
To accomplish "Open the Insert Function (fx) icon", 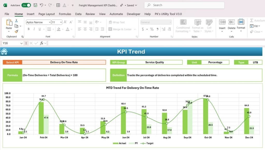I will pos(42,43).
